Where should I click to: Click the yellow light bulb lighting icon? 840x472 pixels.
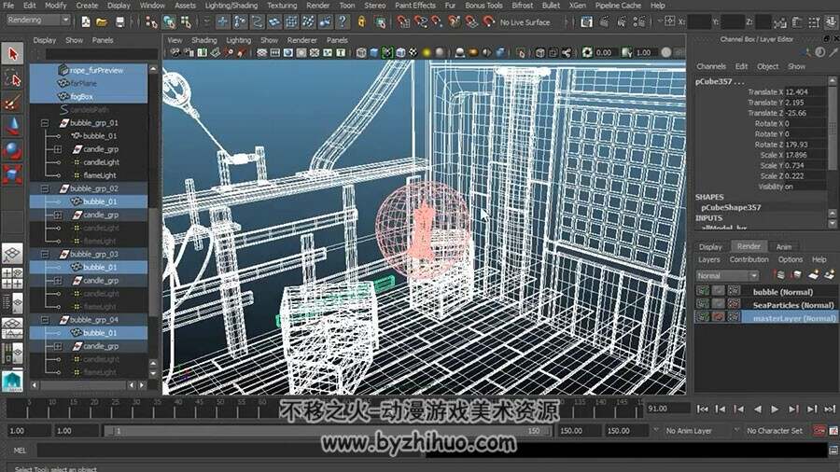427,52
